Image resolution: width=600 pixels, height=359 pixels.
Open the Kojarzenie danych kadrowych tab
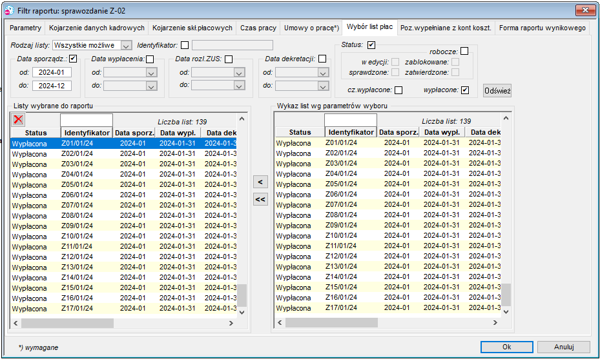[97, 28]
